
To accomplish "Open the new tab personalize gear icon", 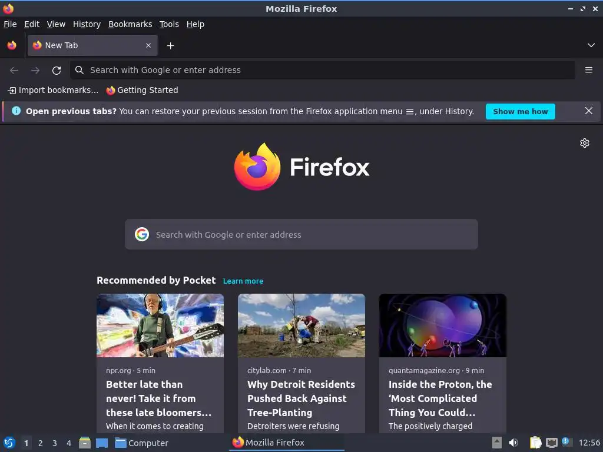I will [x=585, y=143].
